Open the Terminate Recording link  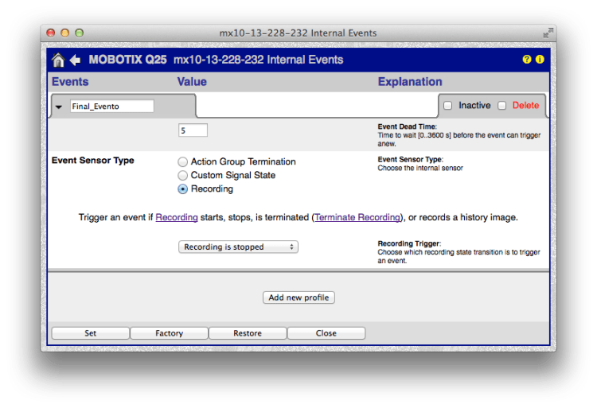point(357,217)
